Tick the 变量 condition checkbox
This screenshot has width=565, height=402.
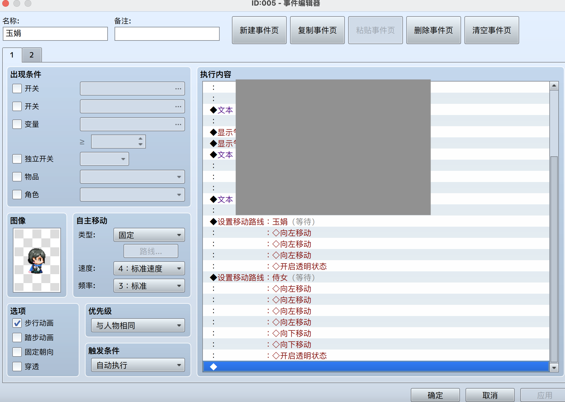click(x=17, y=124)
